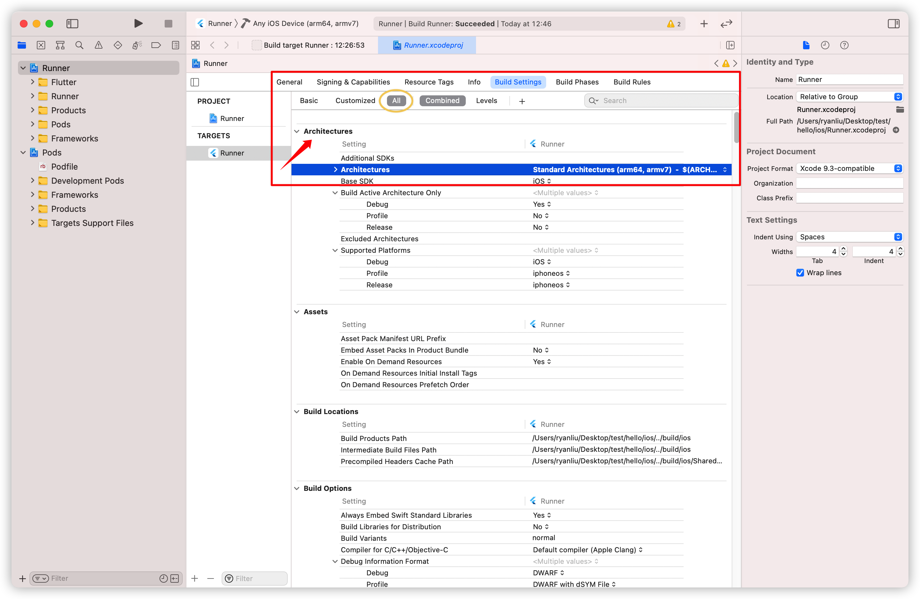Image resolution: width=920 pixels, height=599 pixels.
Task: Click the Runner project icon in sidebar
Action: [x=34, y=67]
